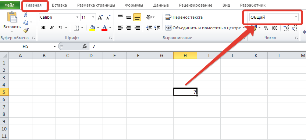Switch to the Формулы ribbon tab

click(134, 5)
